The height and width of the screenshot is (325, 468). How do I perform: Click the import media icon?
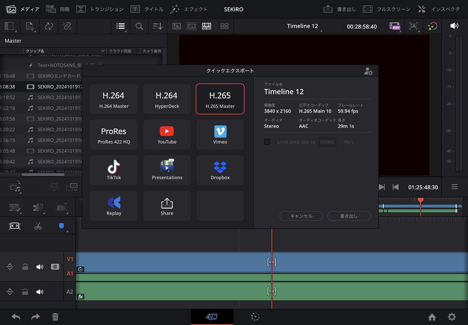coord(30,26)
